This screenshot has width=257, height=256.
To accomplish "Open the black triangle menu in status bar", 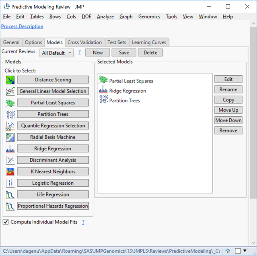I will (245, 251).
